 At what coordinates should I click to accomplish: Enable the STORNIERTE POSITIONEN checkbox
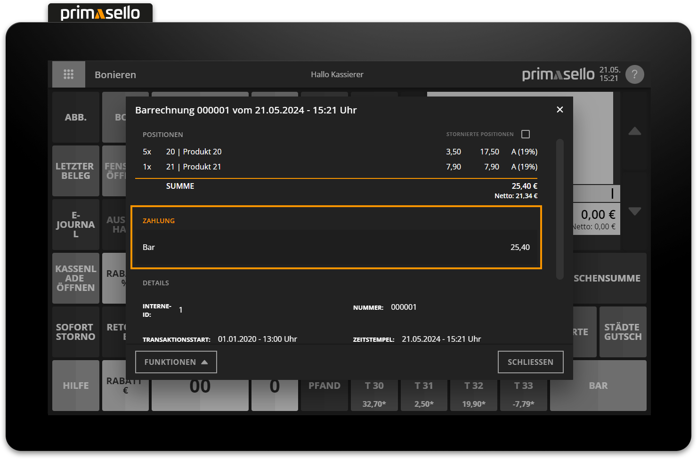(526, 134)
